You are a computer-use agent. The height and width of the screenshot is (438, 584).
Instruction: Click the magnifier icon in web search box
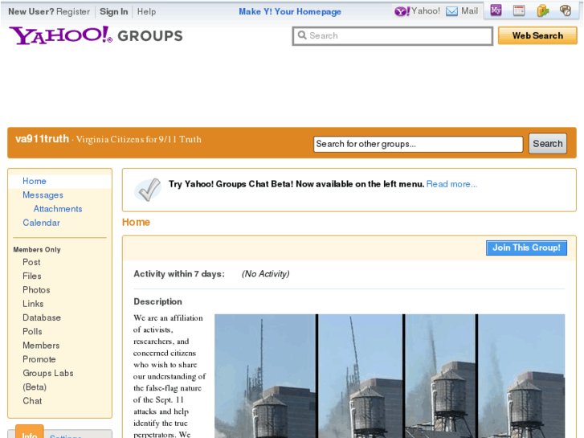(x=302, y=35)
